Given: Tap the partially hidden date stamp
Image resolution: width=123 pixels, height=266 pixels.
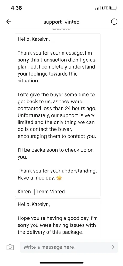Looking at the screenshot, I should click(x=61, y=29).
